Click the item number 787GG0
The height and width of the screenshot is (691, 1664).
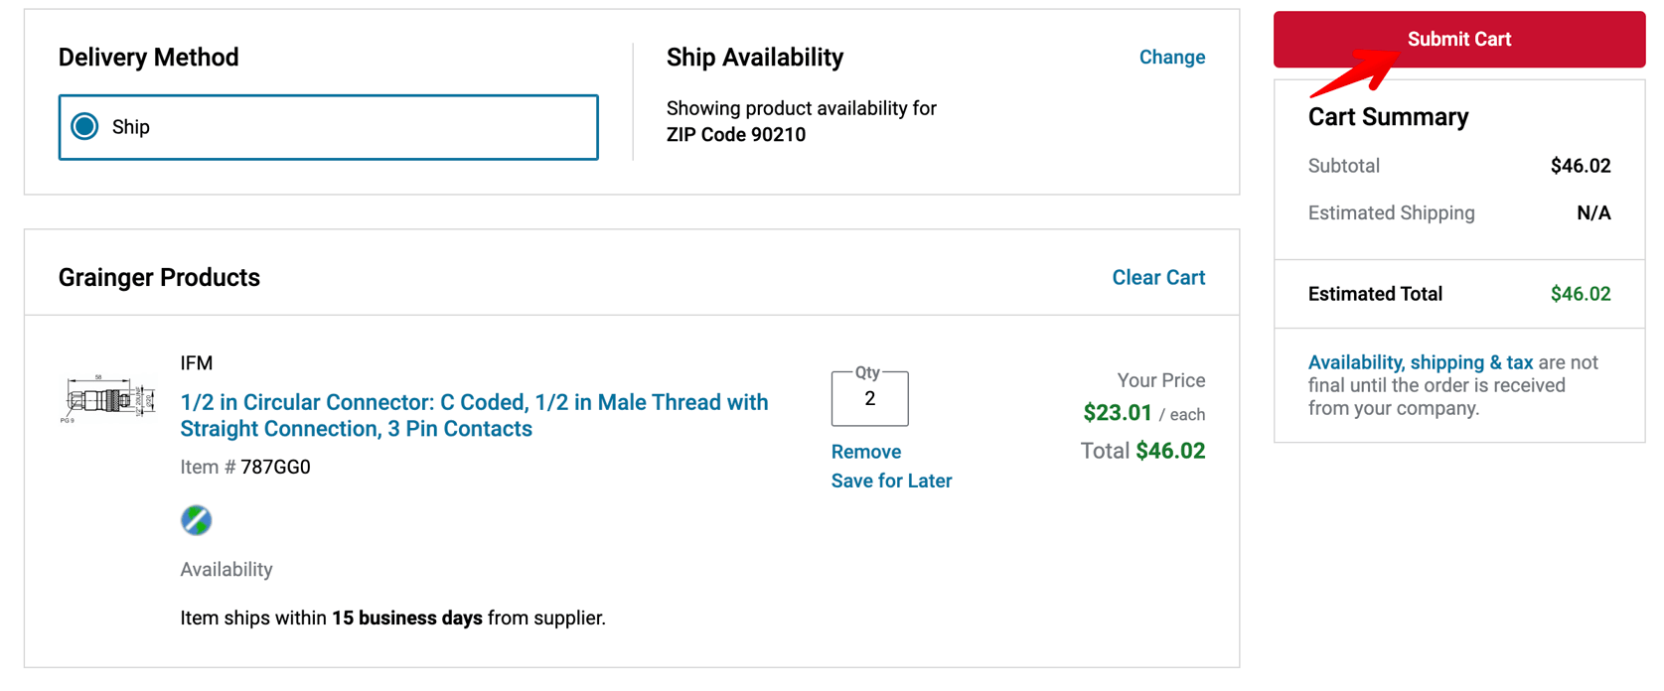tap(275, 467)
